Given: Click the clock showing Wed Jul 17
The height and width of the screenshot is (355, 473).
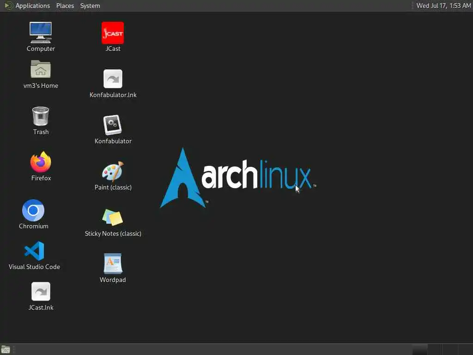Looking at the screenshot, I should (443, 6).
